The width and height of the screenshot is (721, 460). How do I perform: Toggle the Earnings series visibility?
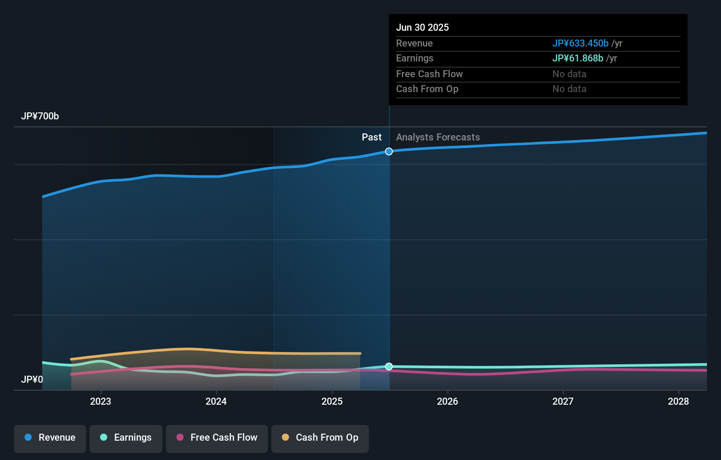tap(126, 438)
